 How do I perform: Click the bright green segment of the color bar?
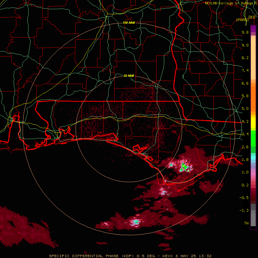click(x=253, y=138)
